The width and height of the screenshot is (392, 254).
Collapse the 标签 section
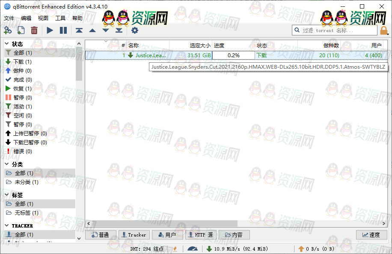coord(7,195)
